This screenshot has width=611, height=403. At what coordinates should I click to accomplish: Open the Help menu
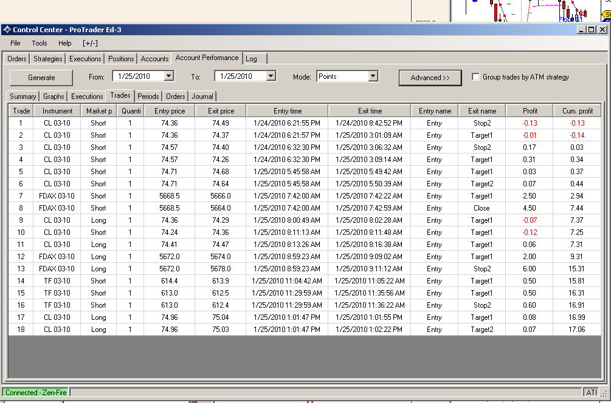point(64,43)
